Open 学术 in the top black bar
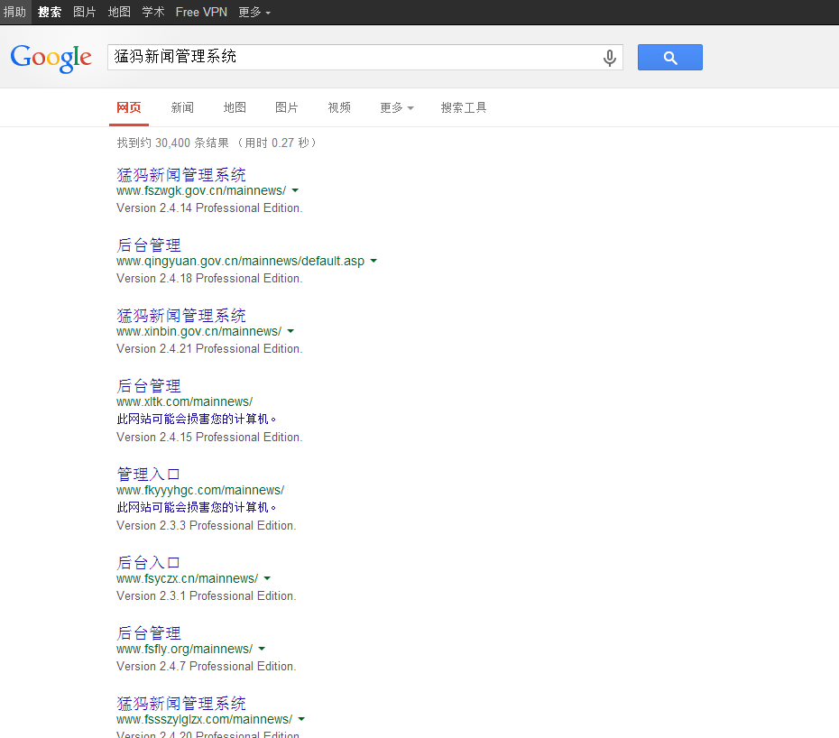Screen dimensions: 839x738 coord(153,12)
